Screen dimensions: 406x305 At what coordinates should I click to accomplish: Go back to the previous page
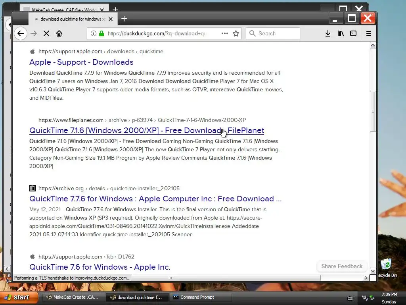point(21,33)
